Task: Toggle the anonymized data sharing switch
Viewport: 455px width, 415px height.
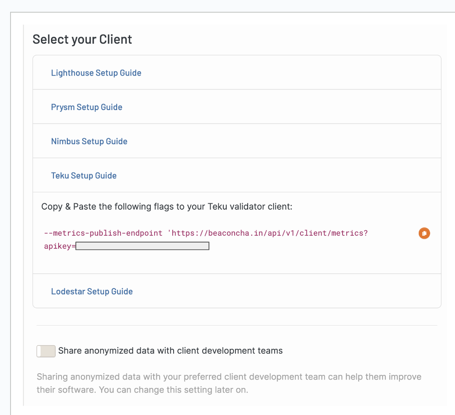Action: pyautogui.click(x=46, y=351)
